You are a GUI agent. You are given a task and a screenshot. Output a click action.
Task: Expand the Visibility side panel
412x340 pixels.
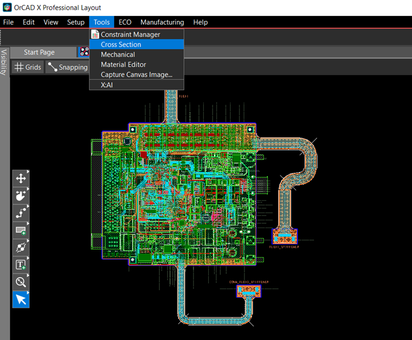4,62
